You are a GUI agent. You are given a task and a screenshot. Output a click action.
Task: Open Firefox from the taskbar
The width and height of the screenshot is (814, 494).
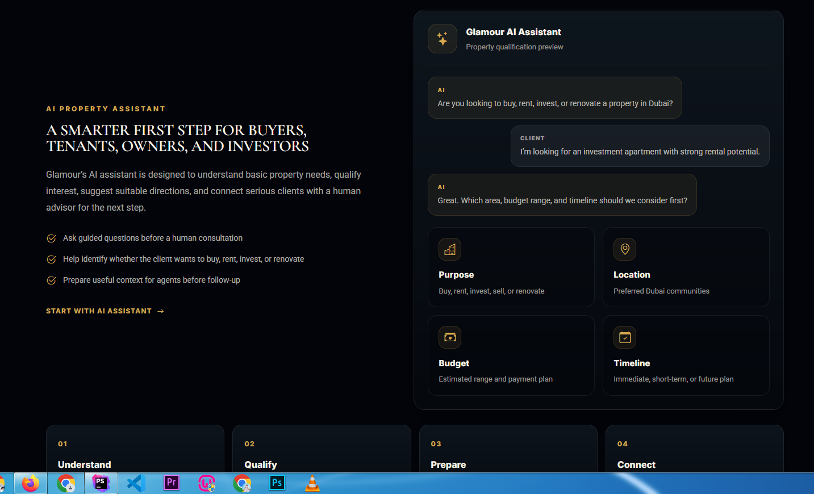31,483
